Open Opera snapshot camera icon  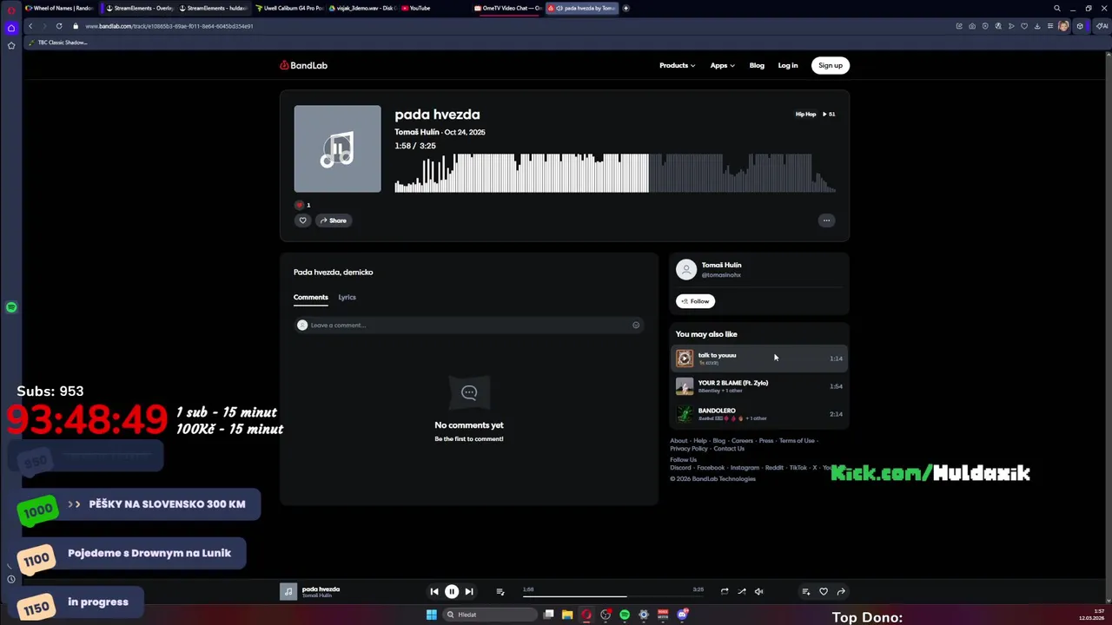click(972, 26)
